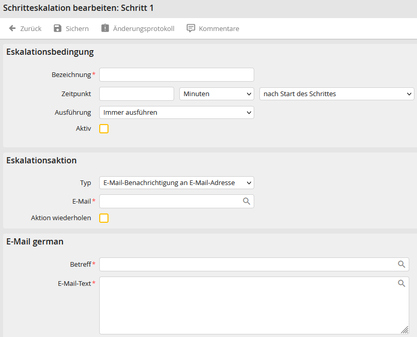417x337 pixels.
Task: Open the Minuten time unit dropdown
Action: click(217, 94)
